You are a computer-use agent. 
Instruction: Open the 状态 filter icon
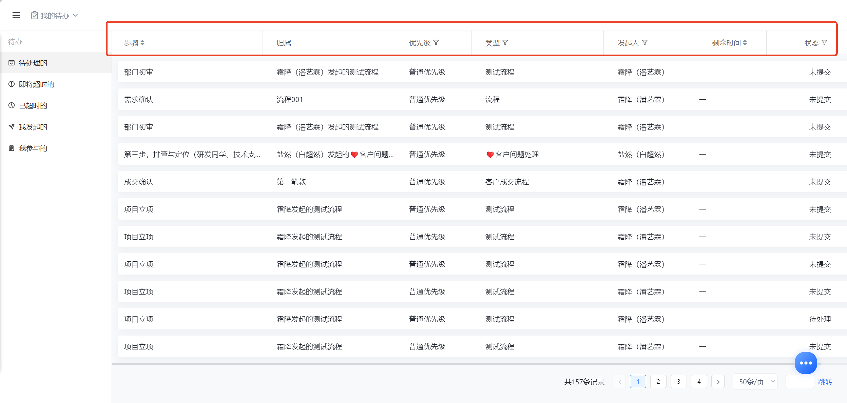pos(825,43)
